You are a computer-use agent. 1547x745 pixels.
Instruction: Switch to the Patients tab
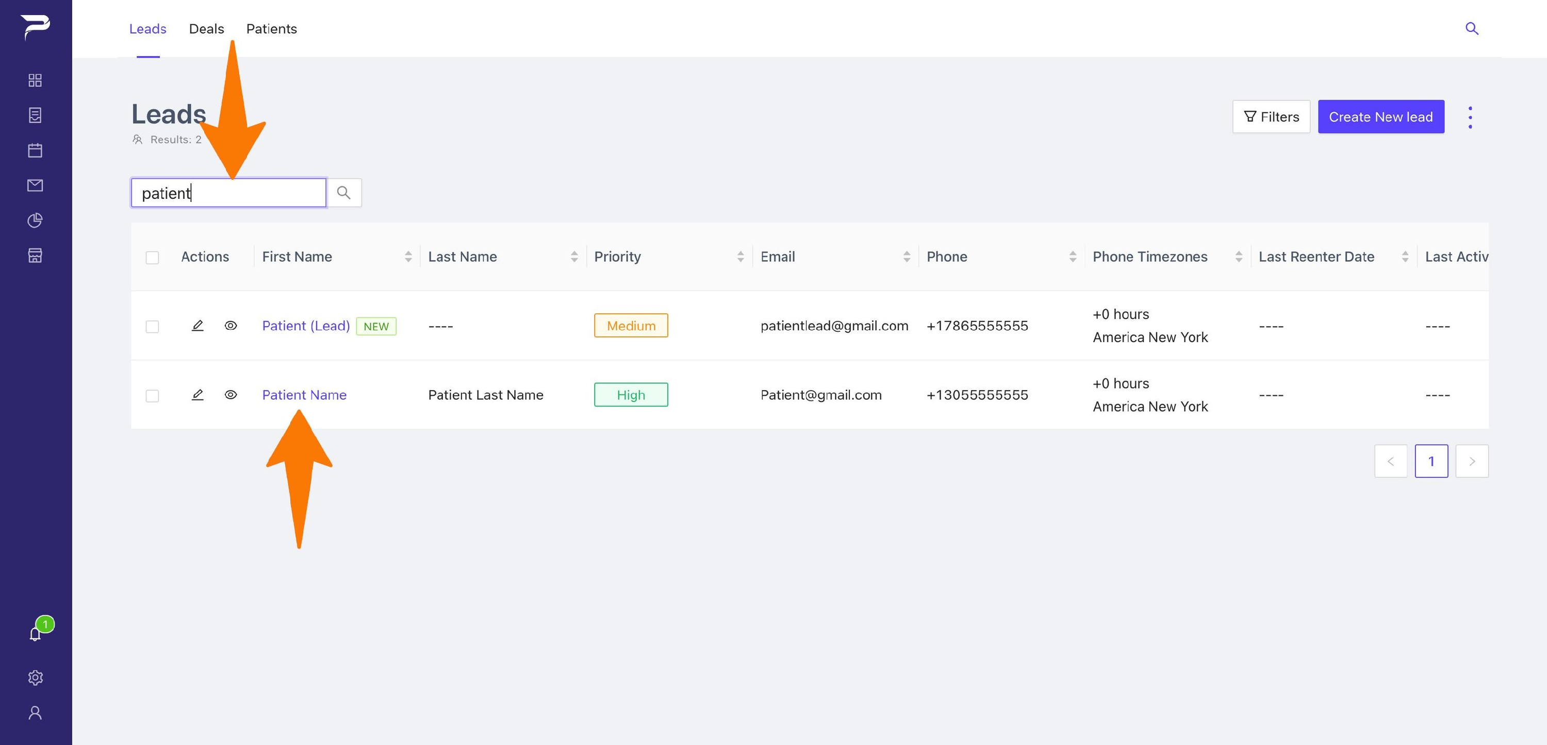click(x=271, y=29)
